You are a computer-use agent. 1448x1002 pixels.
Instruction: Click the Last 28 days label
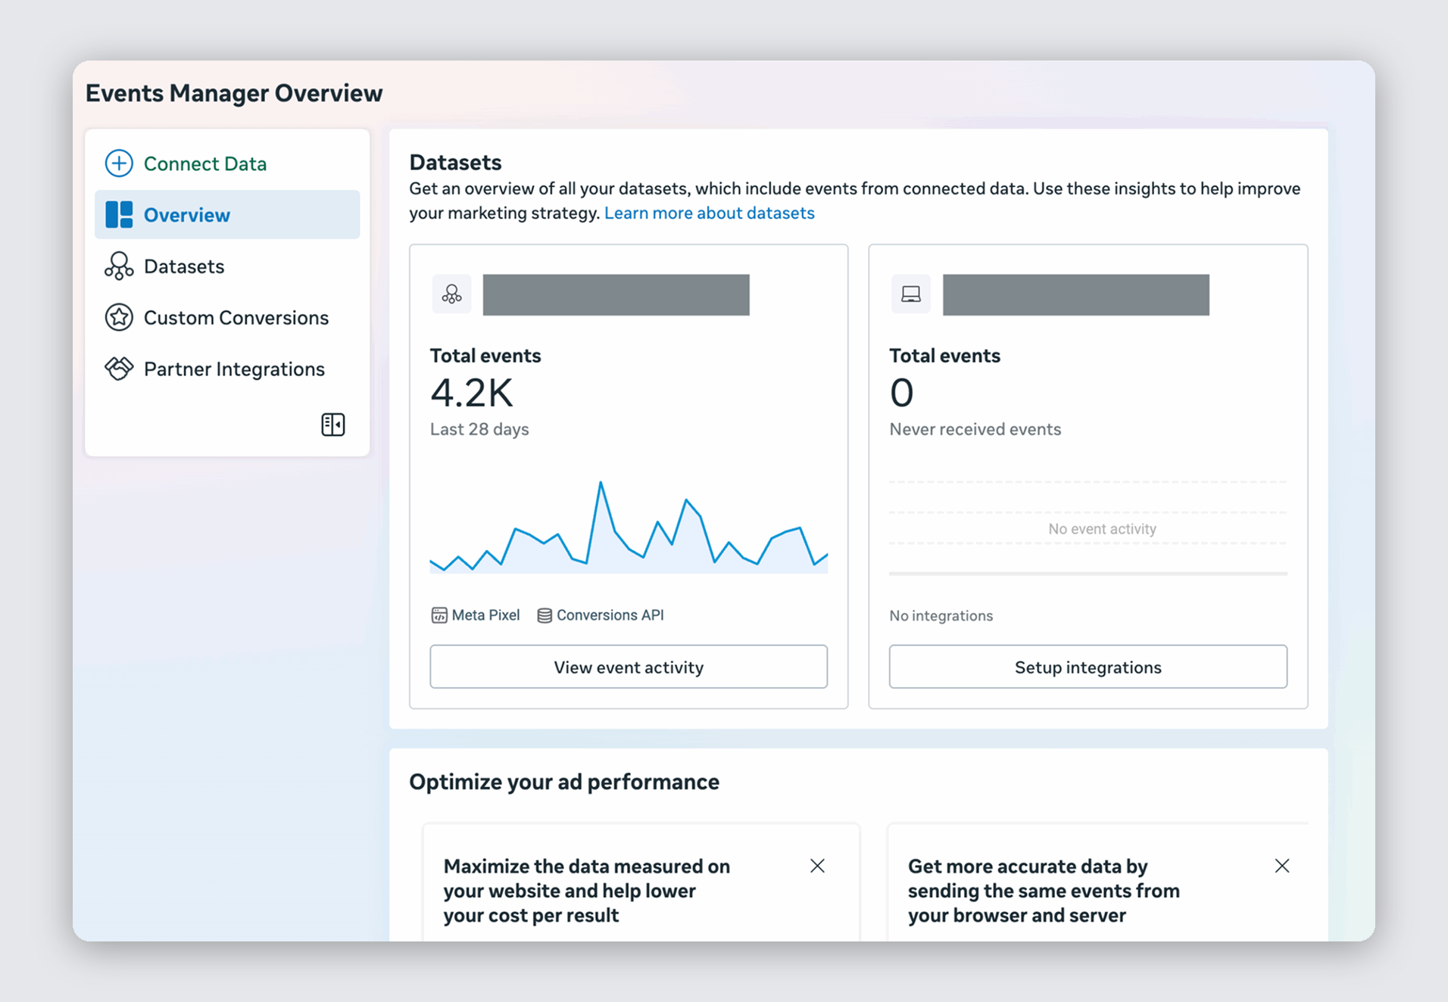tap(479, 430)
